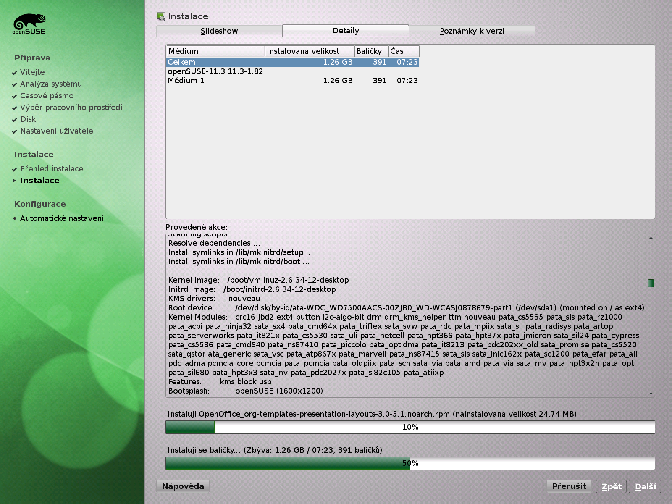Sort by the Čas column header

click(404, 51)
